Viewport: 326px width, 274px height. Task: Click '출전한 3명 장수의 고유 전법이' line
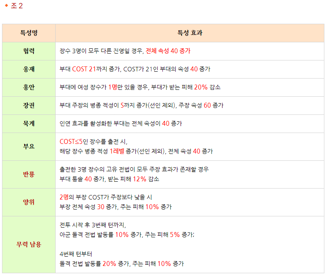134,169
